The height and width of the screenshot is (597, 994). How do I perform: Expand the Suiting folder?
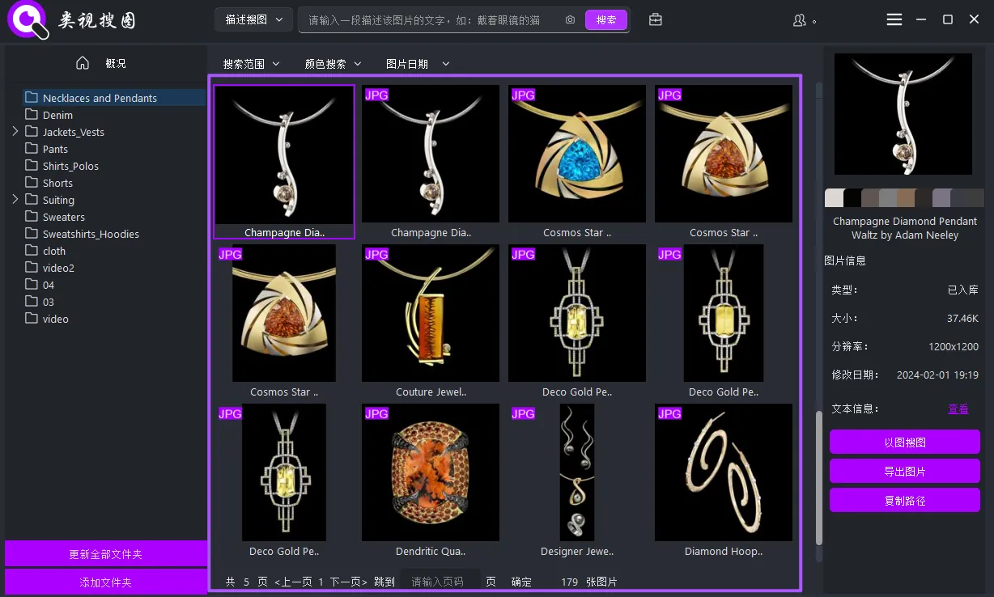(15, 200)
